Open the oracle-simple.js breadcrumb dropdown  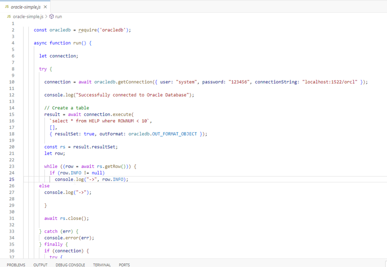click(28, 17)
